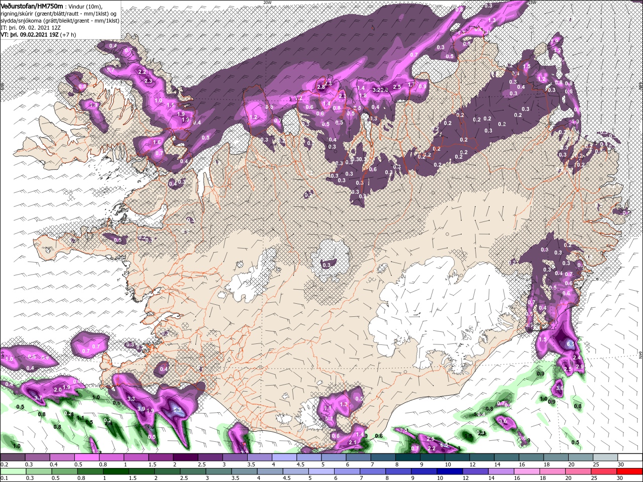Pick the bright red swatch above 30
Screen dimensions: 643x482
(629, 471)
